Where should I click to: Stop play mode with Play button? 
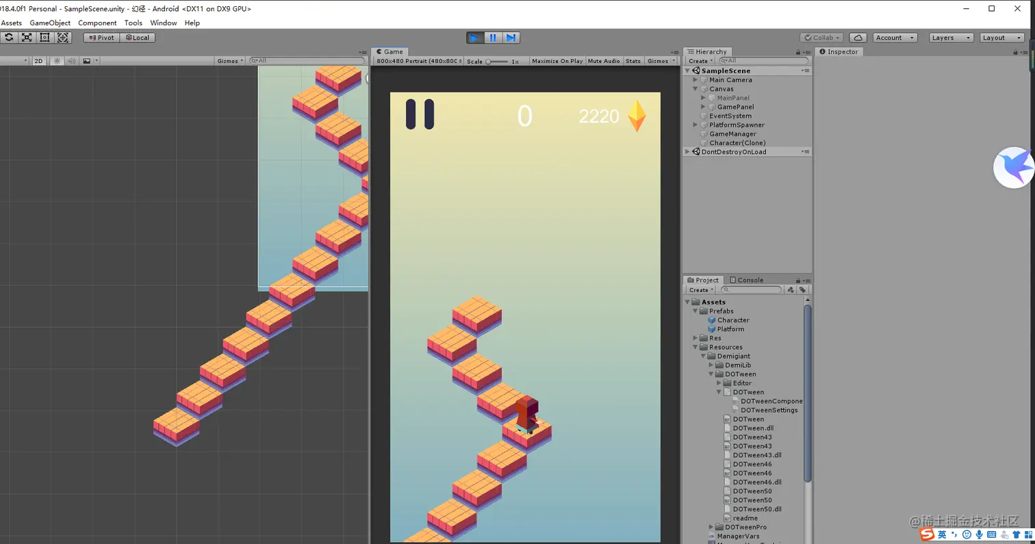point(475,38)
